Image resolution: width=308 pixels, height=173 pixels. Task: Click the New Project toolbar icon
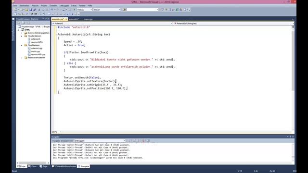click(16, 10)
